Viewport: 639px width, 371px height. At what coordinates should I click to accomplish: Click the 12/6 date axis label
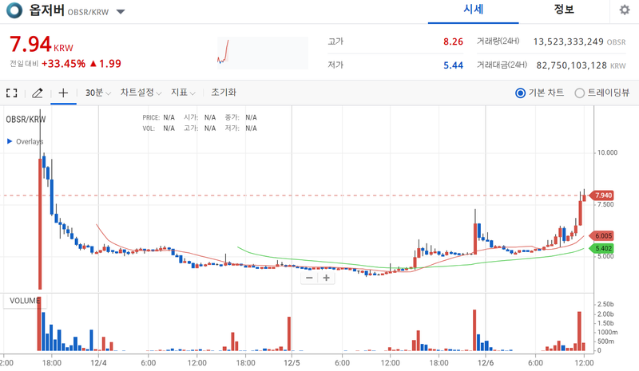click(x=486, y=363)
